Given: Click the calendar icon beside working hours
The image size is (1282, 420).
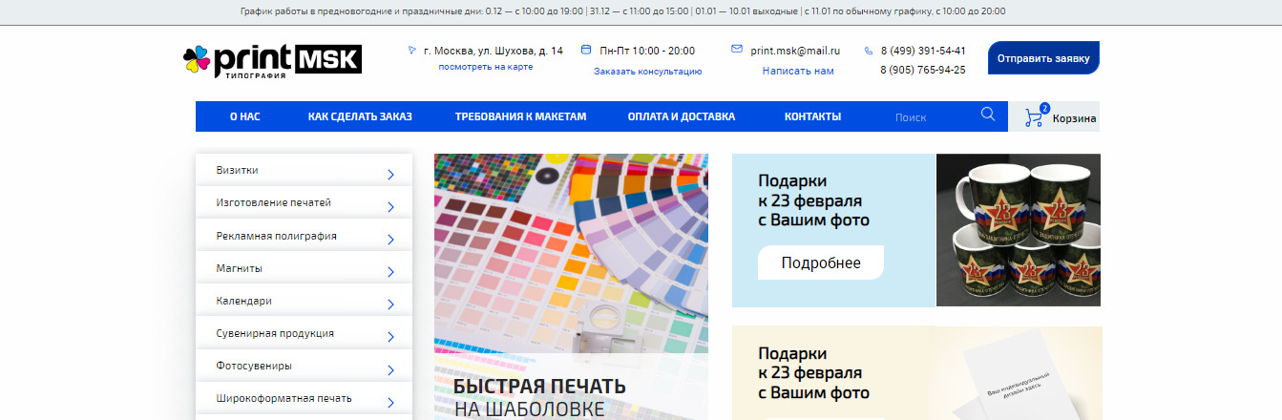Looking at the screenshot, I should [x=586, y=50].
